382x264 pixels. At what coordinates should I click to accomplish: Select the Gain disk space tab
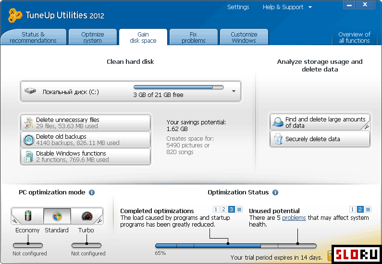tap(143, 37)
